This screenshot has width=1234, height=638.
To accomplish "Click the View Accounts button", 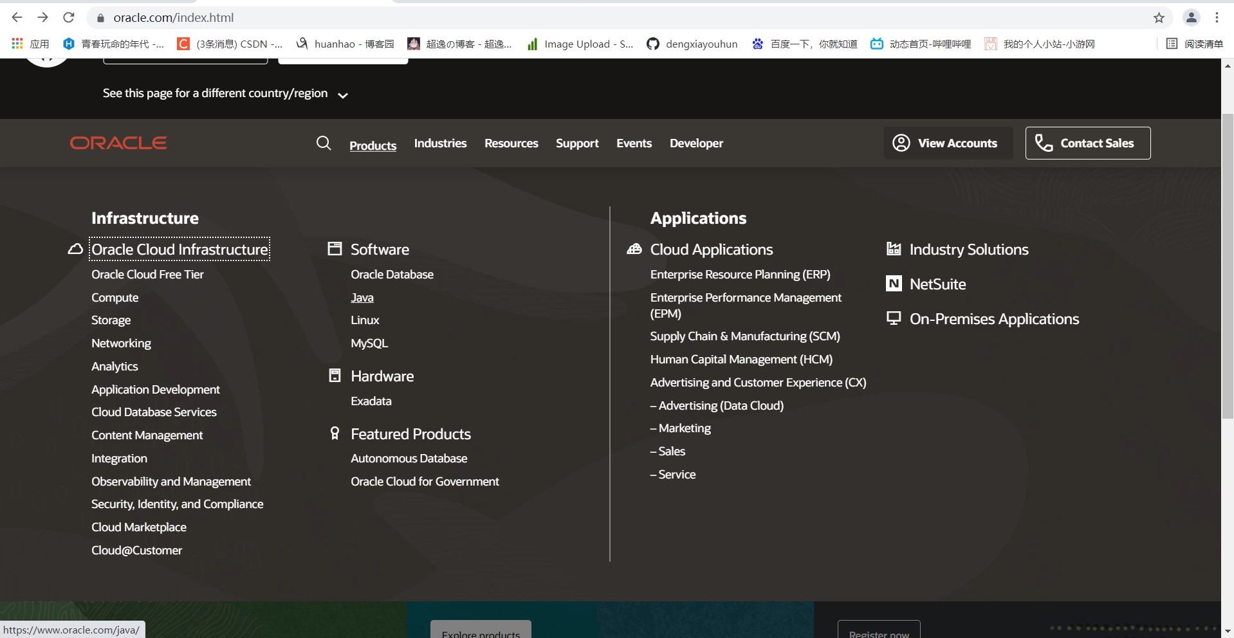I will click(x=948, y=143).
